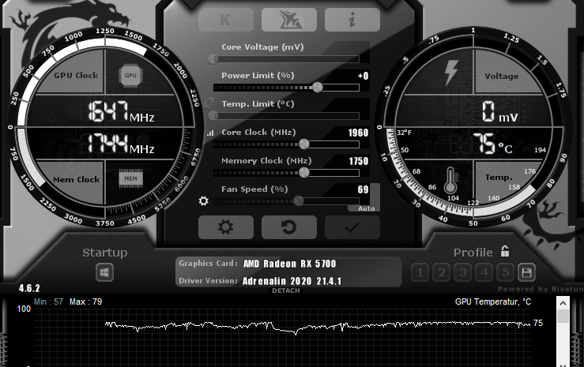The height and width of the screenshot is (367, 584).
Task: Click the Fan Speed value 69
Action: click(x=363, y=189)
